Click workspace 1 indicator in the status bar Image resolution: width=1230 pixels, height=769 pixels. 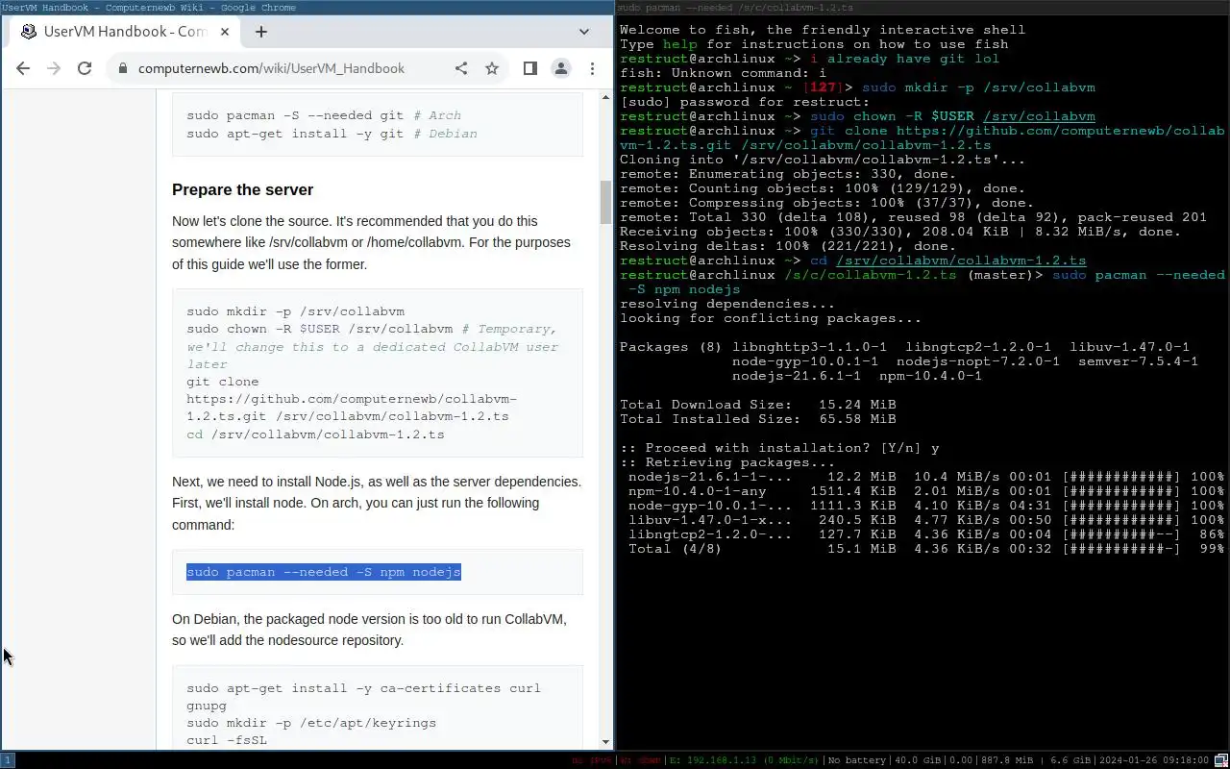point(7,760)
